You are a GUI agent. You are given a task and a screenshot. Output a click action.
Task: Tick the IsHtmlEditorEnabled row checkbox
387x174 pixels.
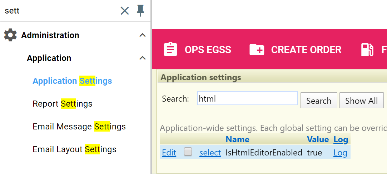[188, 152]
